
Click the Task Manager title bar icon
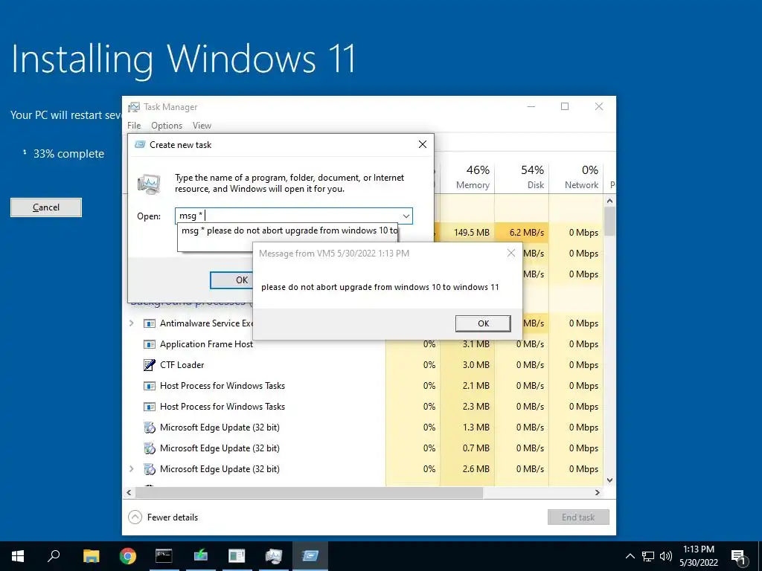click(134, 107)
